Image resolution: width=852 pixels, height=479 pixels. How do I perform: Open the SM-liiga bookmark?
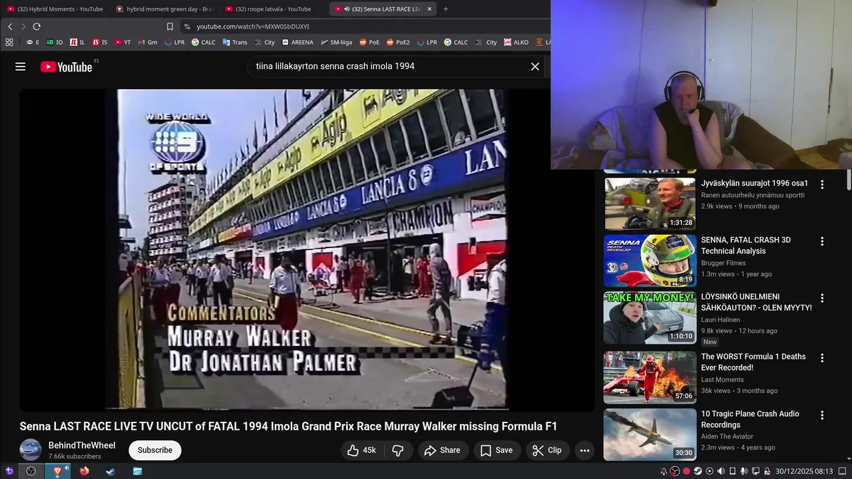click(336, 42)
